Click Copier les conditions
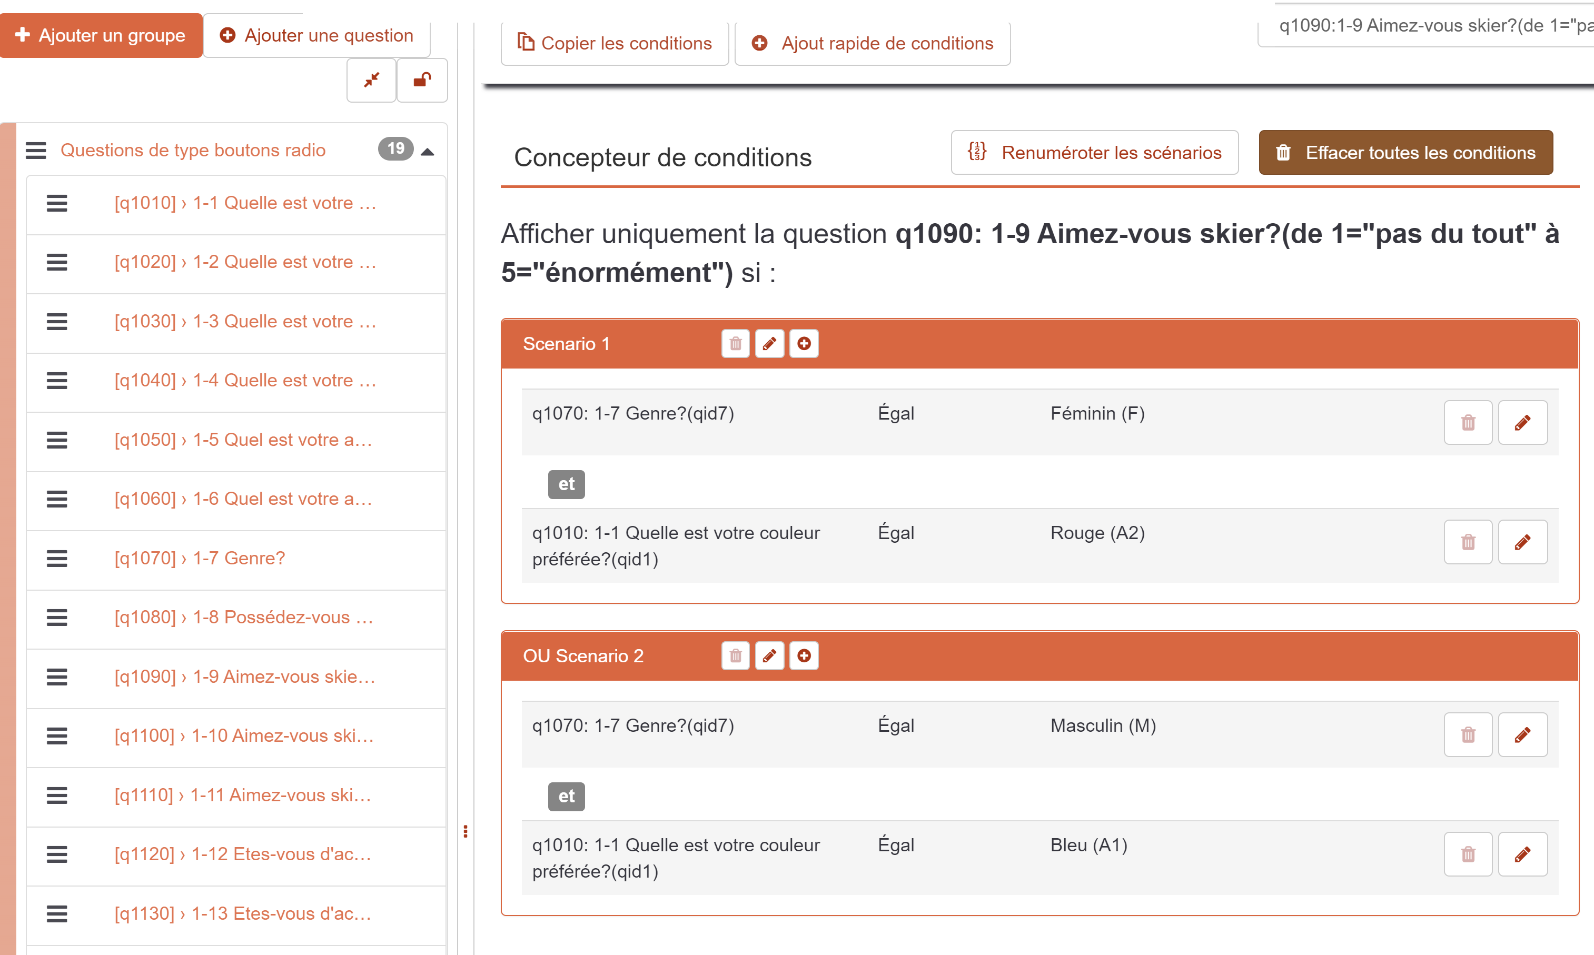Viewport: 1594px width, 955px height. point(615,43)
